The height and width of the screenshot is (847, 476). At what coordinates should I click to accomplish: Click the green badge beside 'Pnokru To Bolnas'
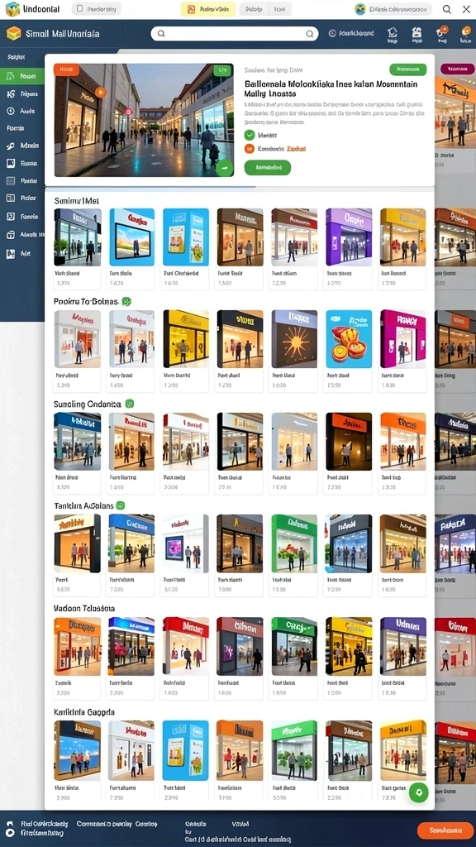126,301
